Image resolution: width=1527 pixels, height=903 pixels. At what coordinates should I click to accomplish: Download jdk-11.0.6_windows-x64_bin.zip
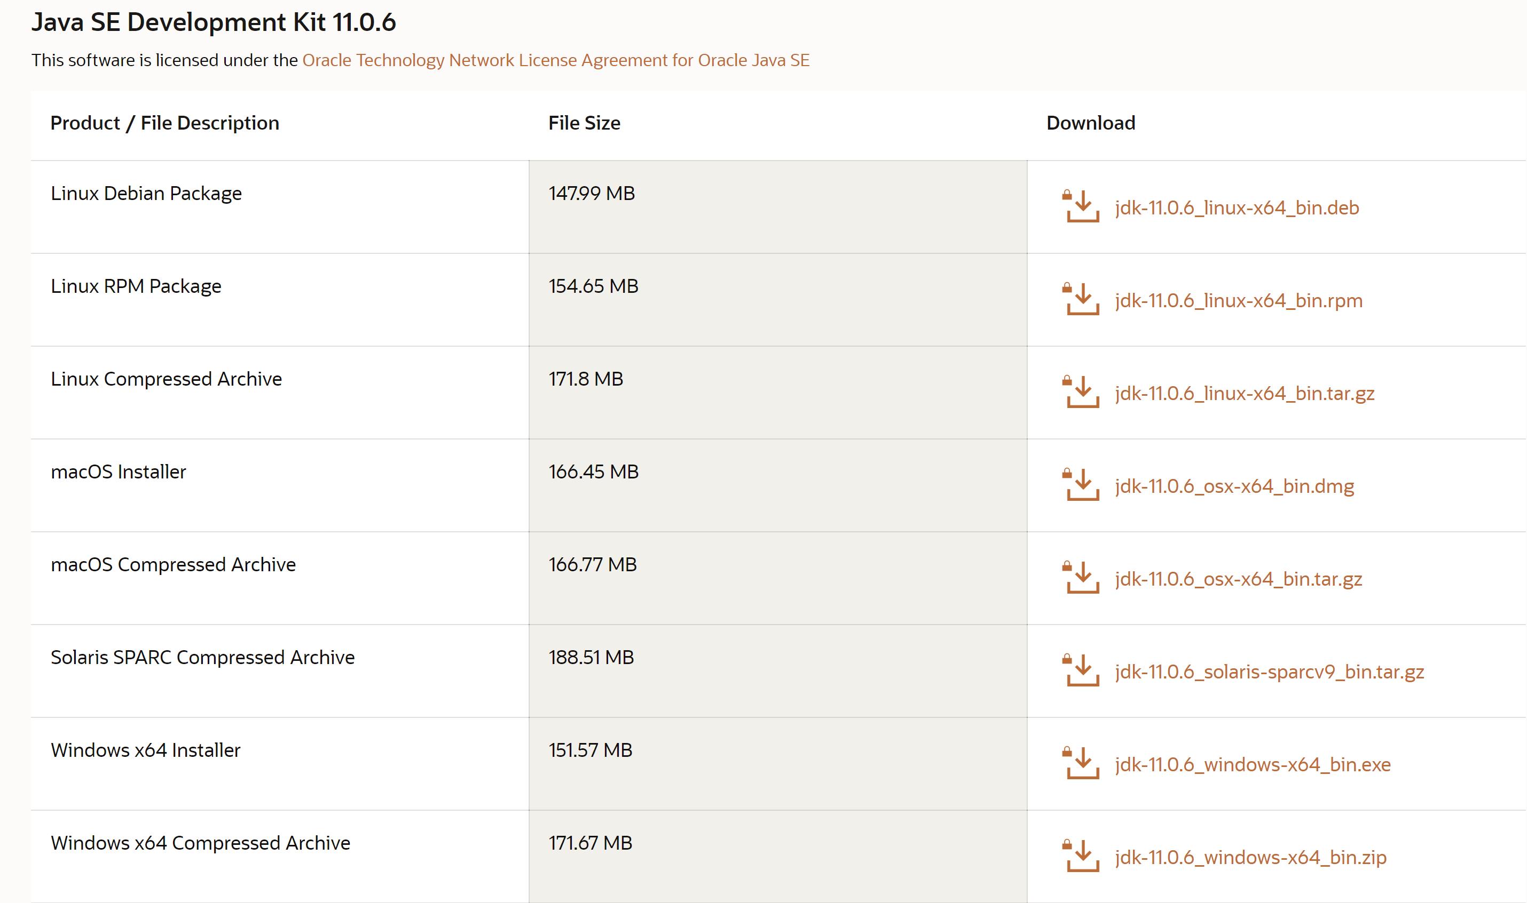(x=1250, y=857)
